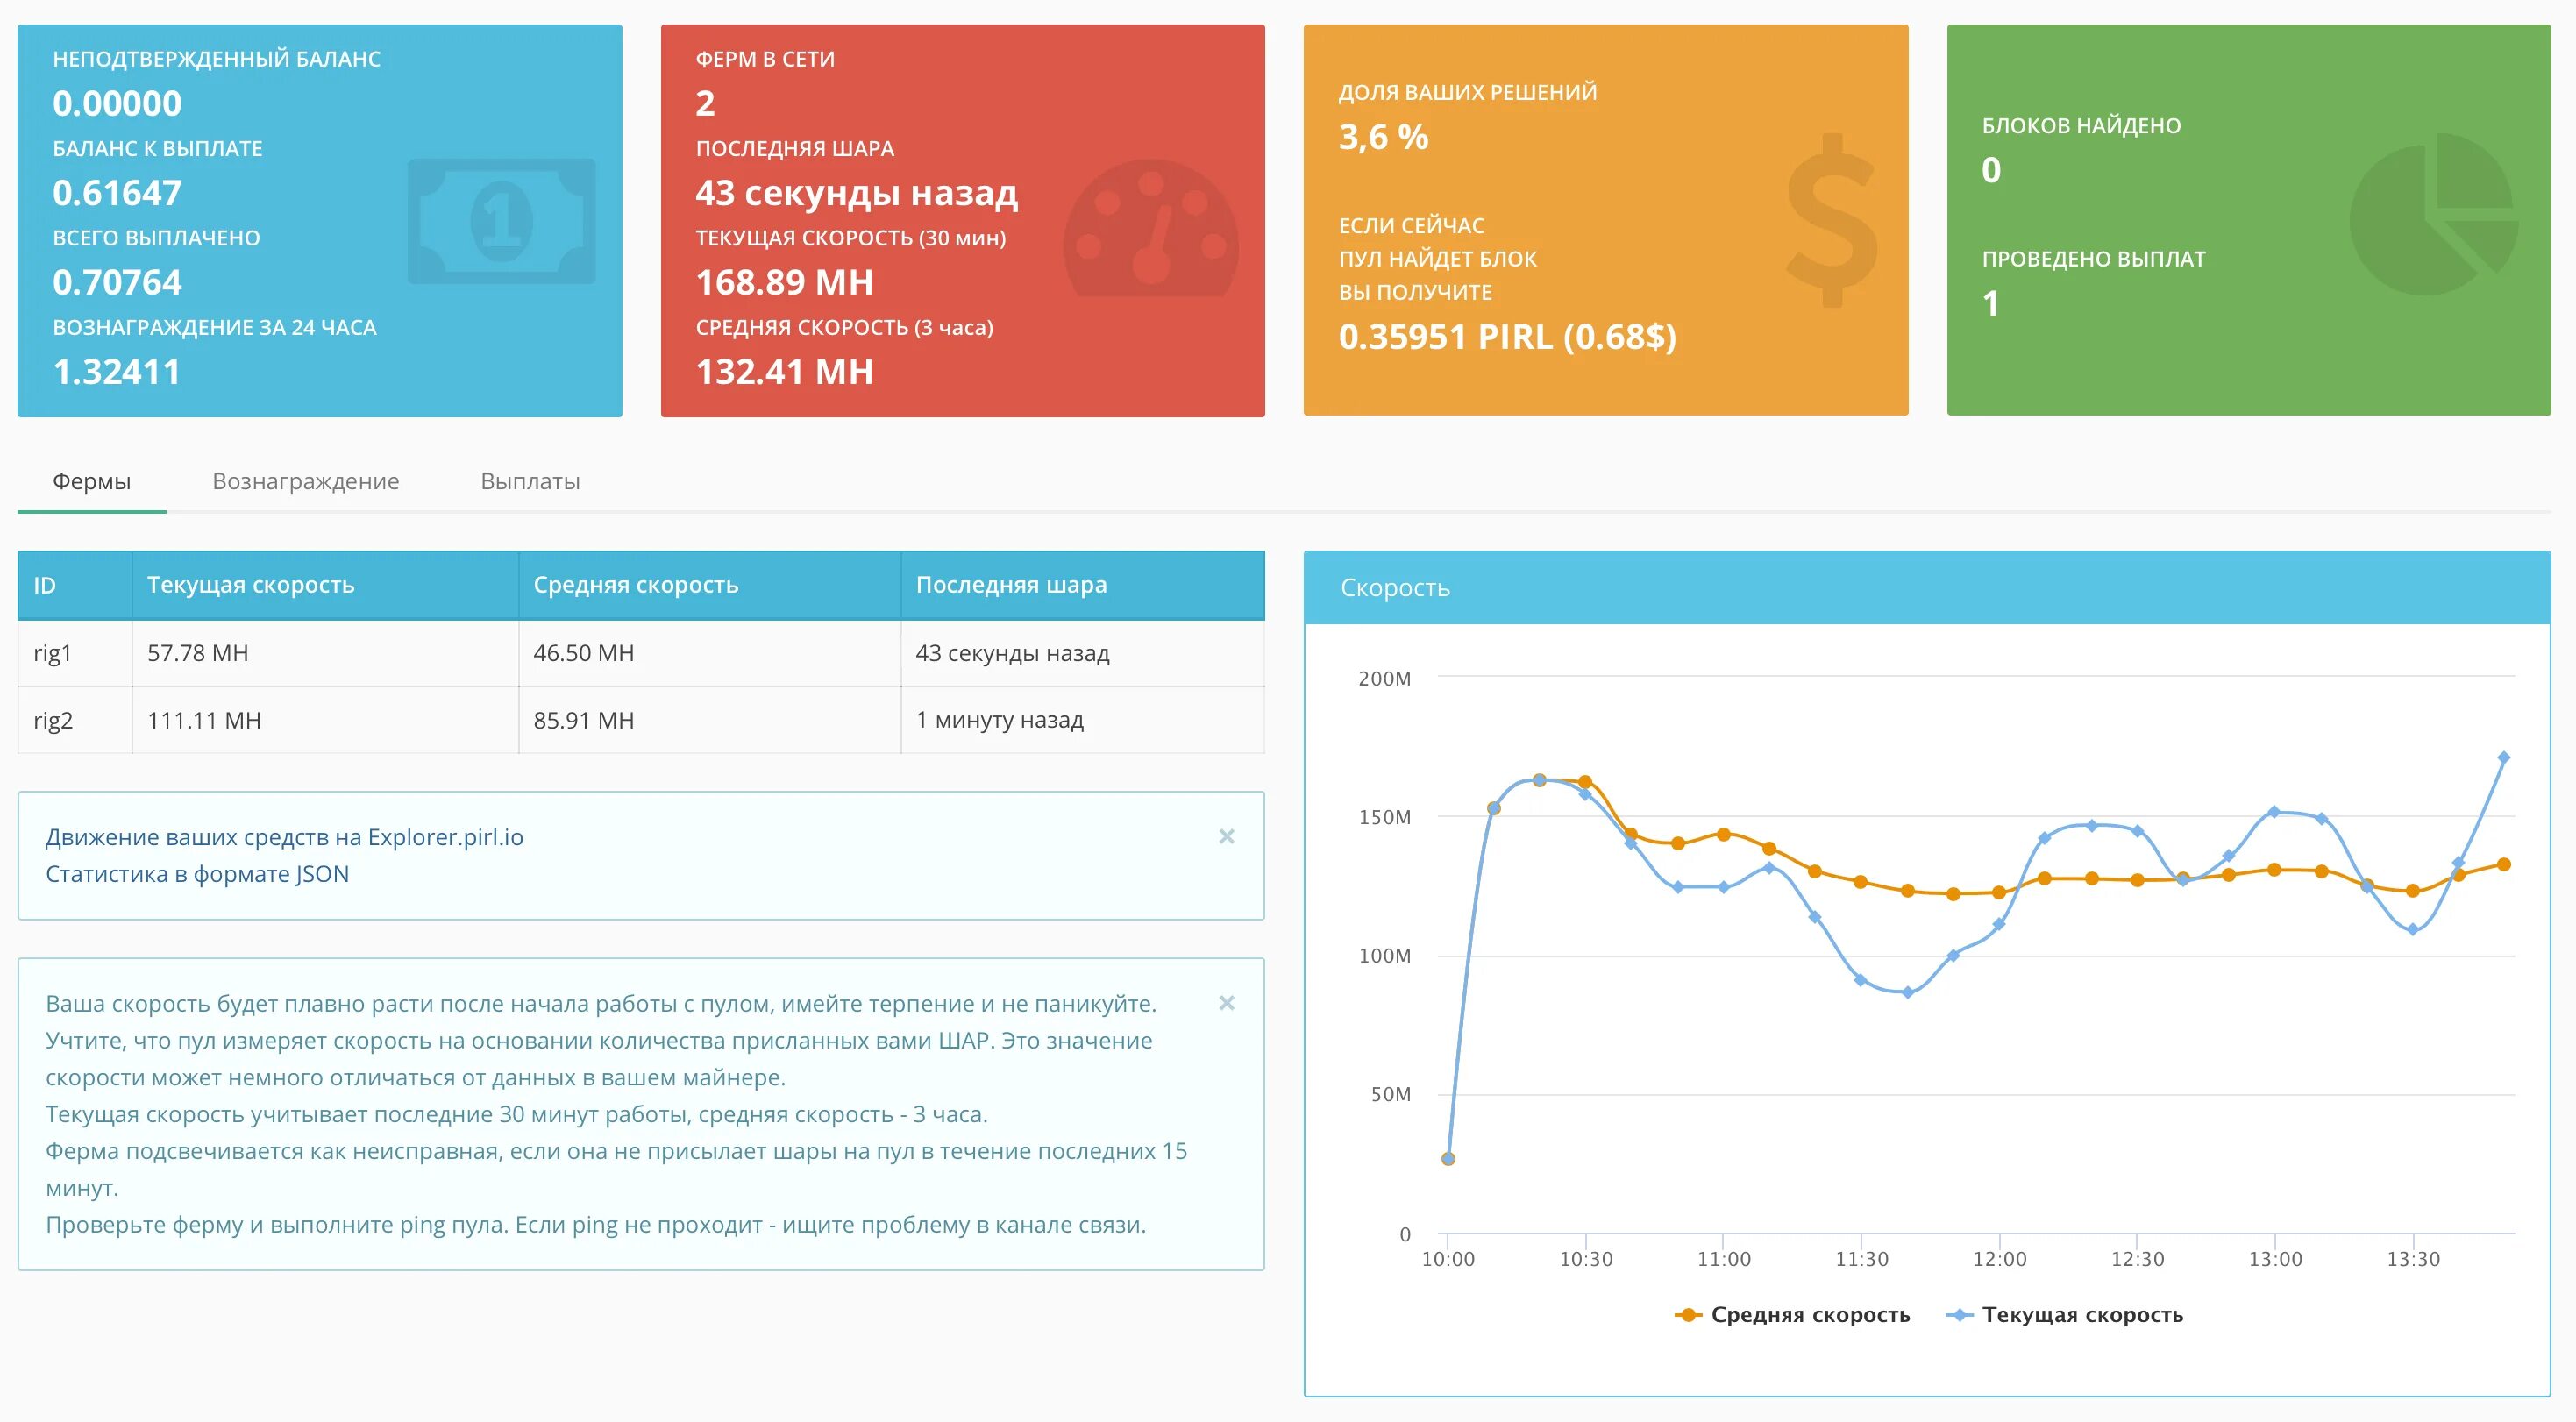Sort by Текущая скорость column header

[250, 585]
